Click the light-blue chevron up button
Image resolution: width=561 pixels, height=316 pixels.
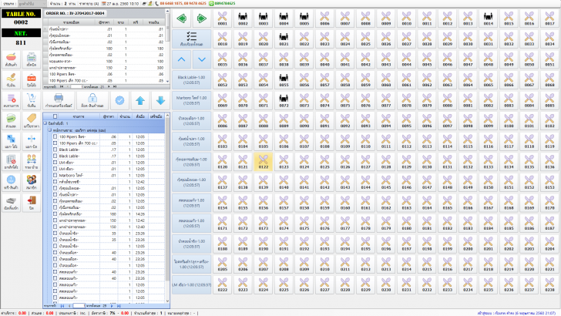click(x=181, y=59)
